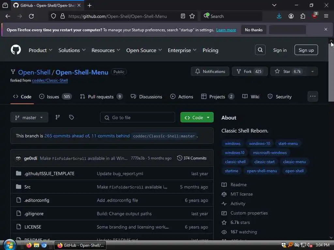Screen dimensions: 334x250
Task: Open the Projects tab
Action: tap(218, 97)
